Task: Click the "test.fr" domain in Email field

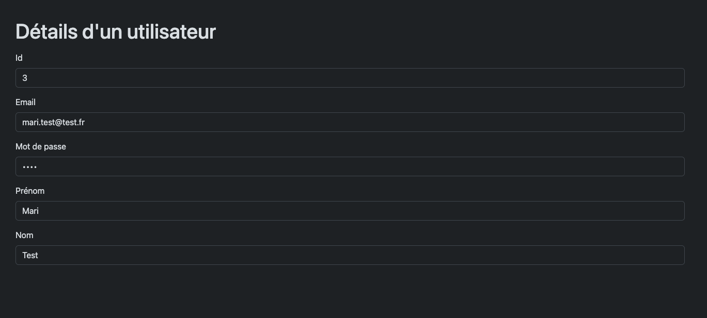Action: 73,122
